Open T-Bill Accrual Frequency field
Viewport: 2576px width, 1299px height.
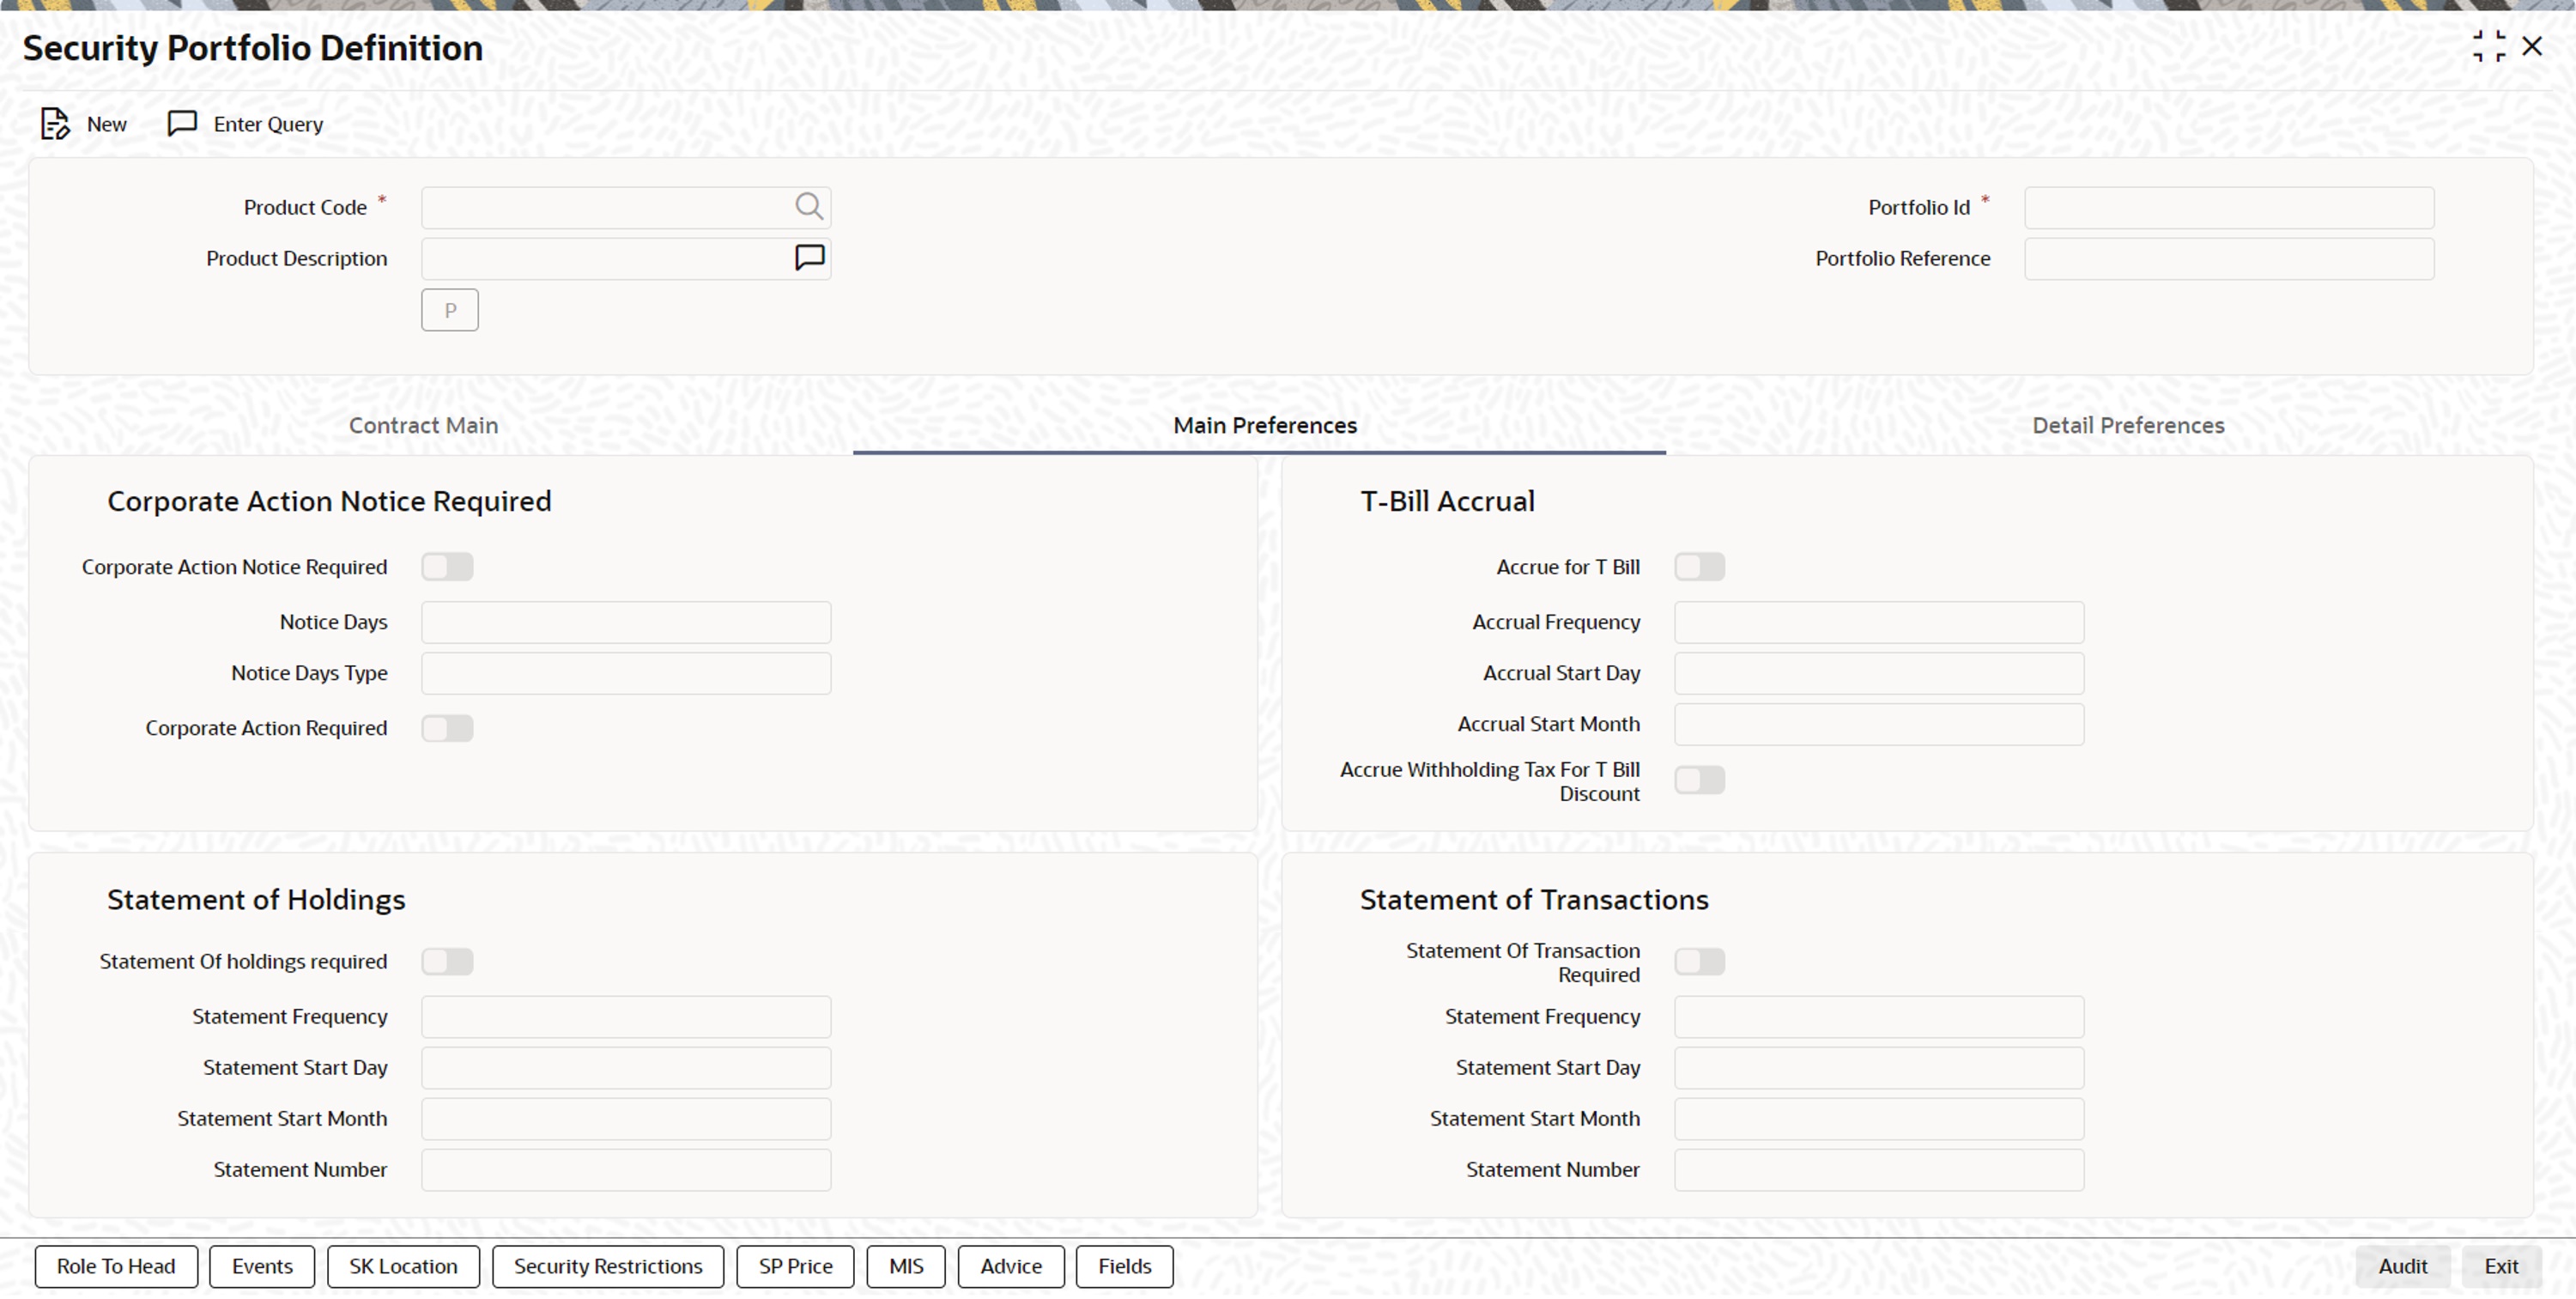tap(1878, 623)
